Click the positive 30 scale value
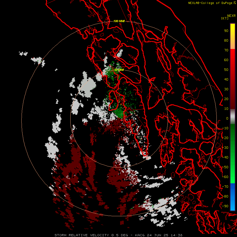Image resolution: width=237 pixels, height=237 pixels. pos(226,89)
